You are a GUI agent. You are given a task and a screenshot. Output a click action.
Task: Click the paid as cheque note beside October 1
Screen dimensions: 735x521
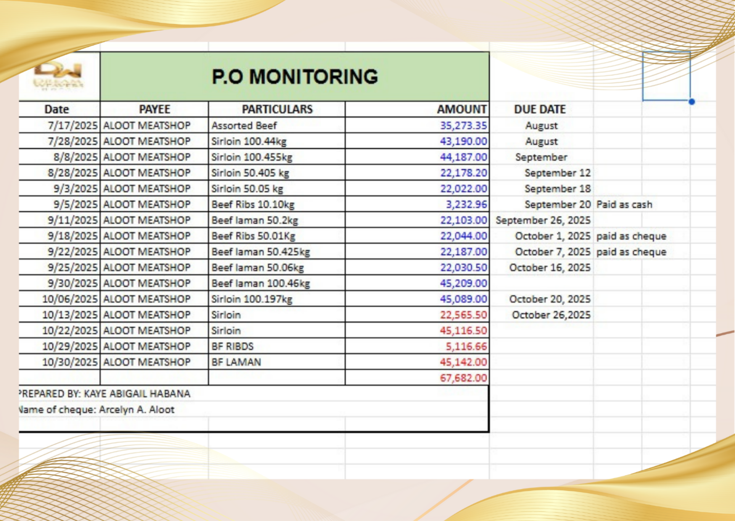click(x=631, y=236)
